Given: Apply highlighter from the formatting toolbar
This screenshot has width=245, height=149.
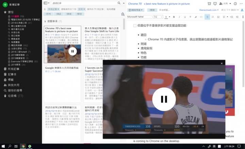Looking at the screenshot, I should click(x=196, y=17).
